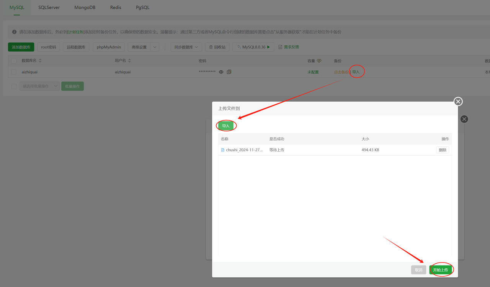Close the 上传文件到 dialog

tap(458, 101)
